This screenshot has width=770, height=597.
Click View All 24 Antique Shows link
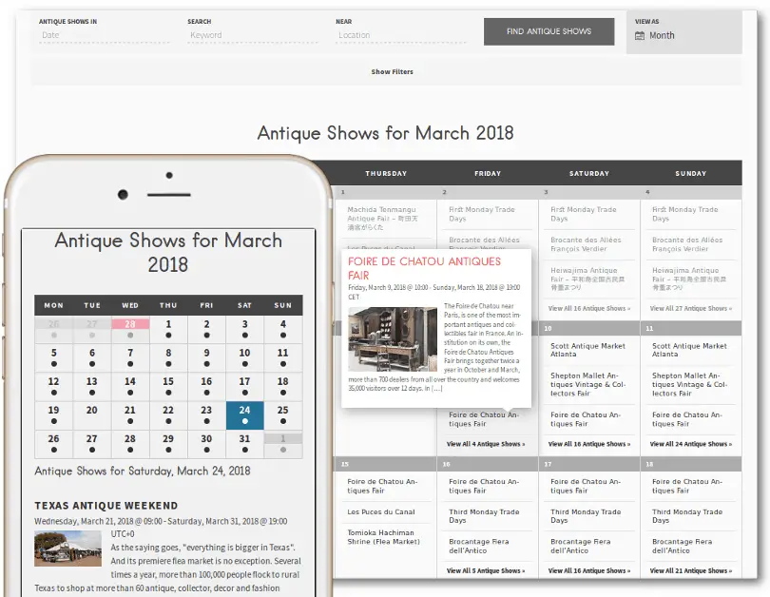(690, 444)
